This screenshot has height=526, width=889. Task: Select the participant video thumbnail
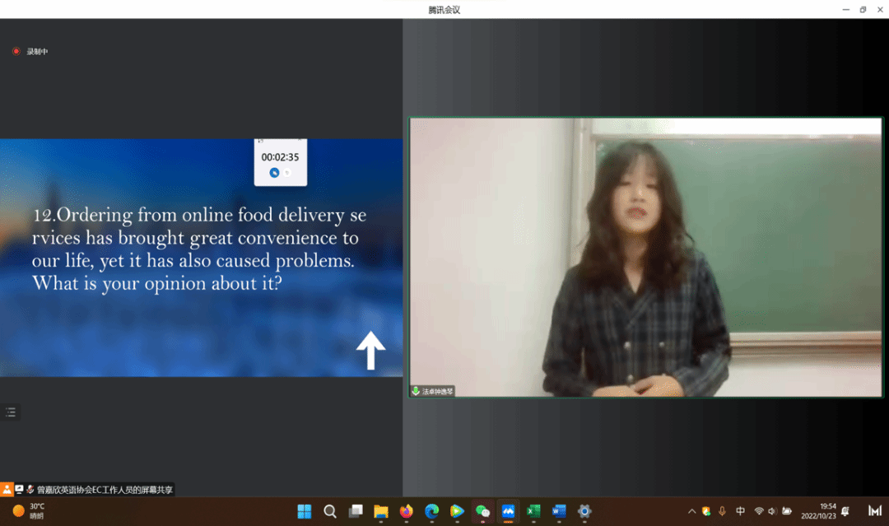click(645, 257)
